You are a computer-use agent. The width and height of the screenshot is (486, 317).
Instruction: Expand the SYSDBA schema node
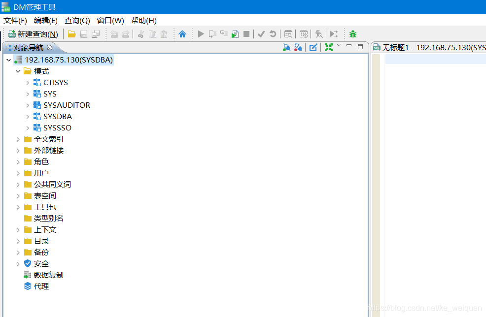pyautogui.click(x=28, y=117)
